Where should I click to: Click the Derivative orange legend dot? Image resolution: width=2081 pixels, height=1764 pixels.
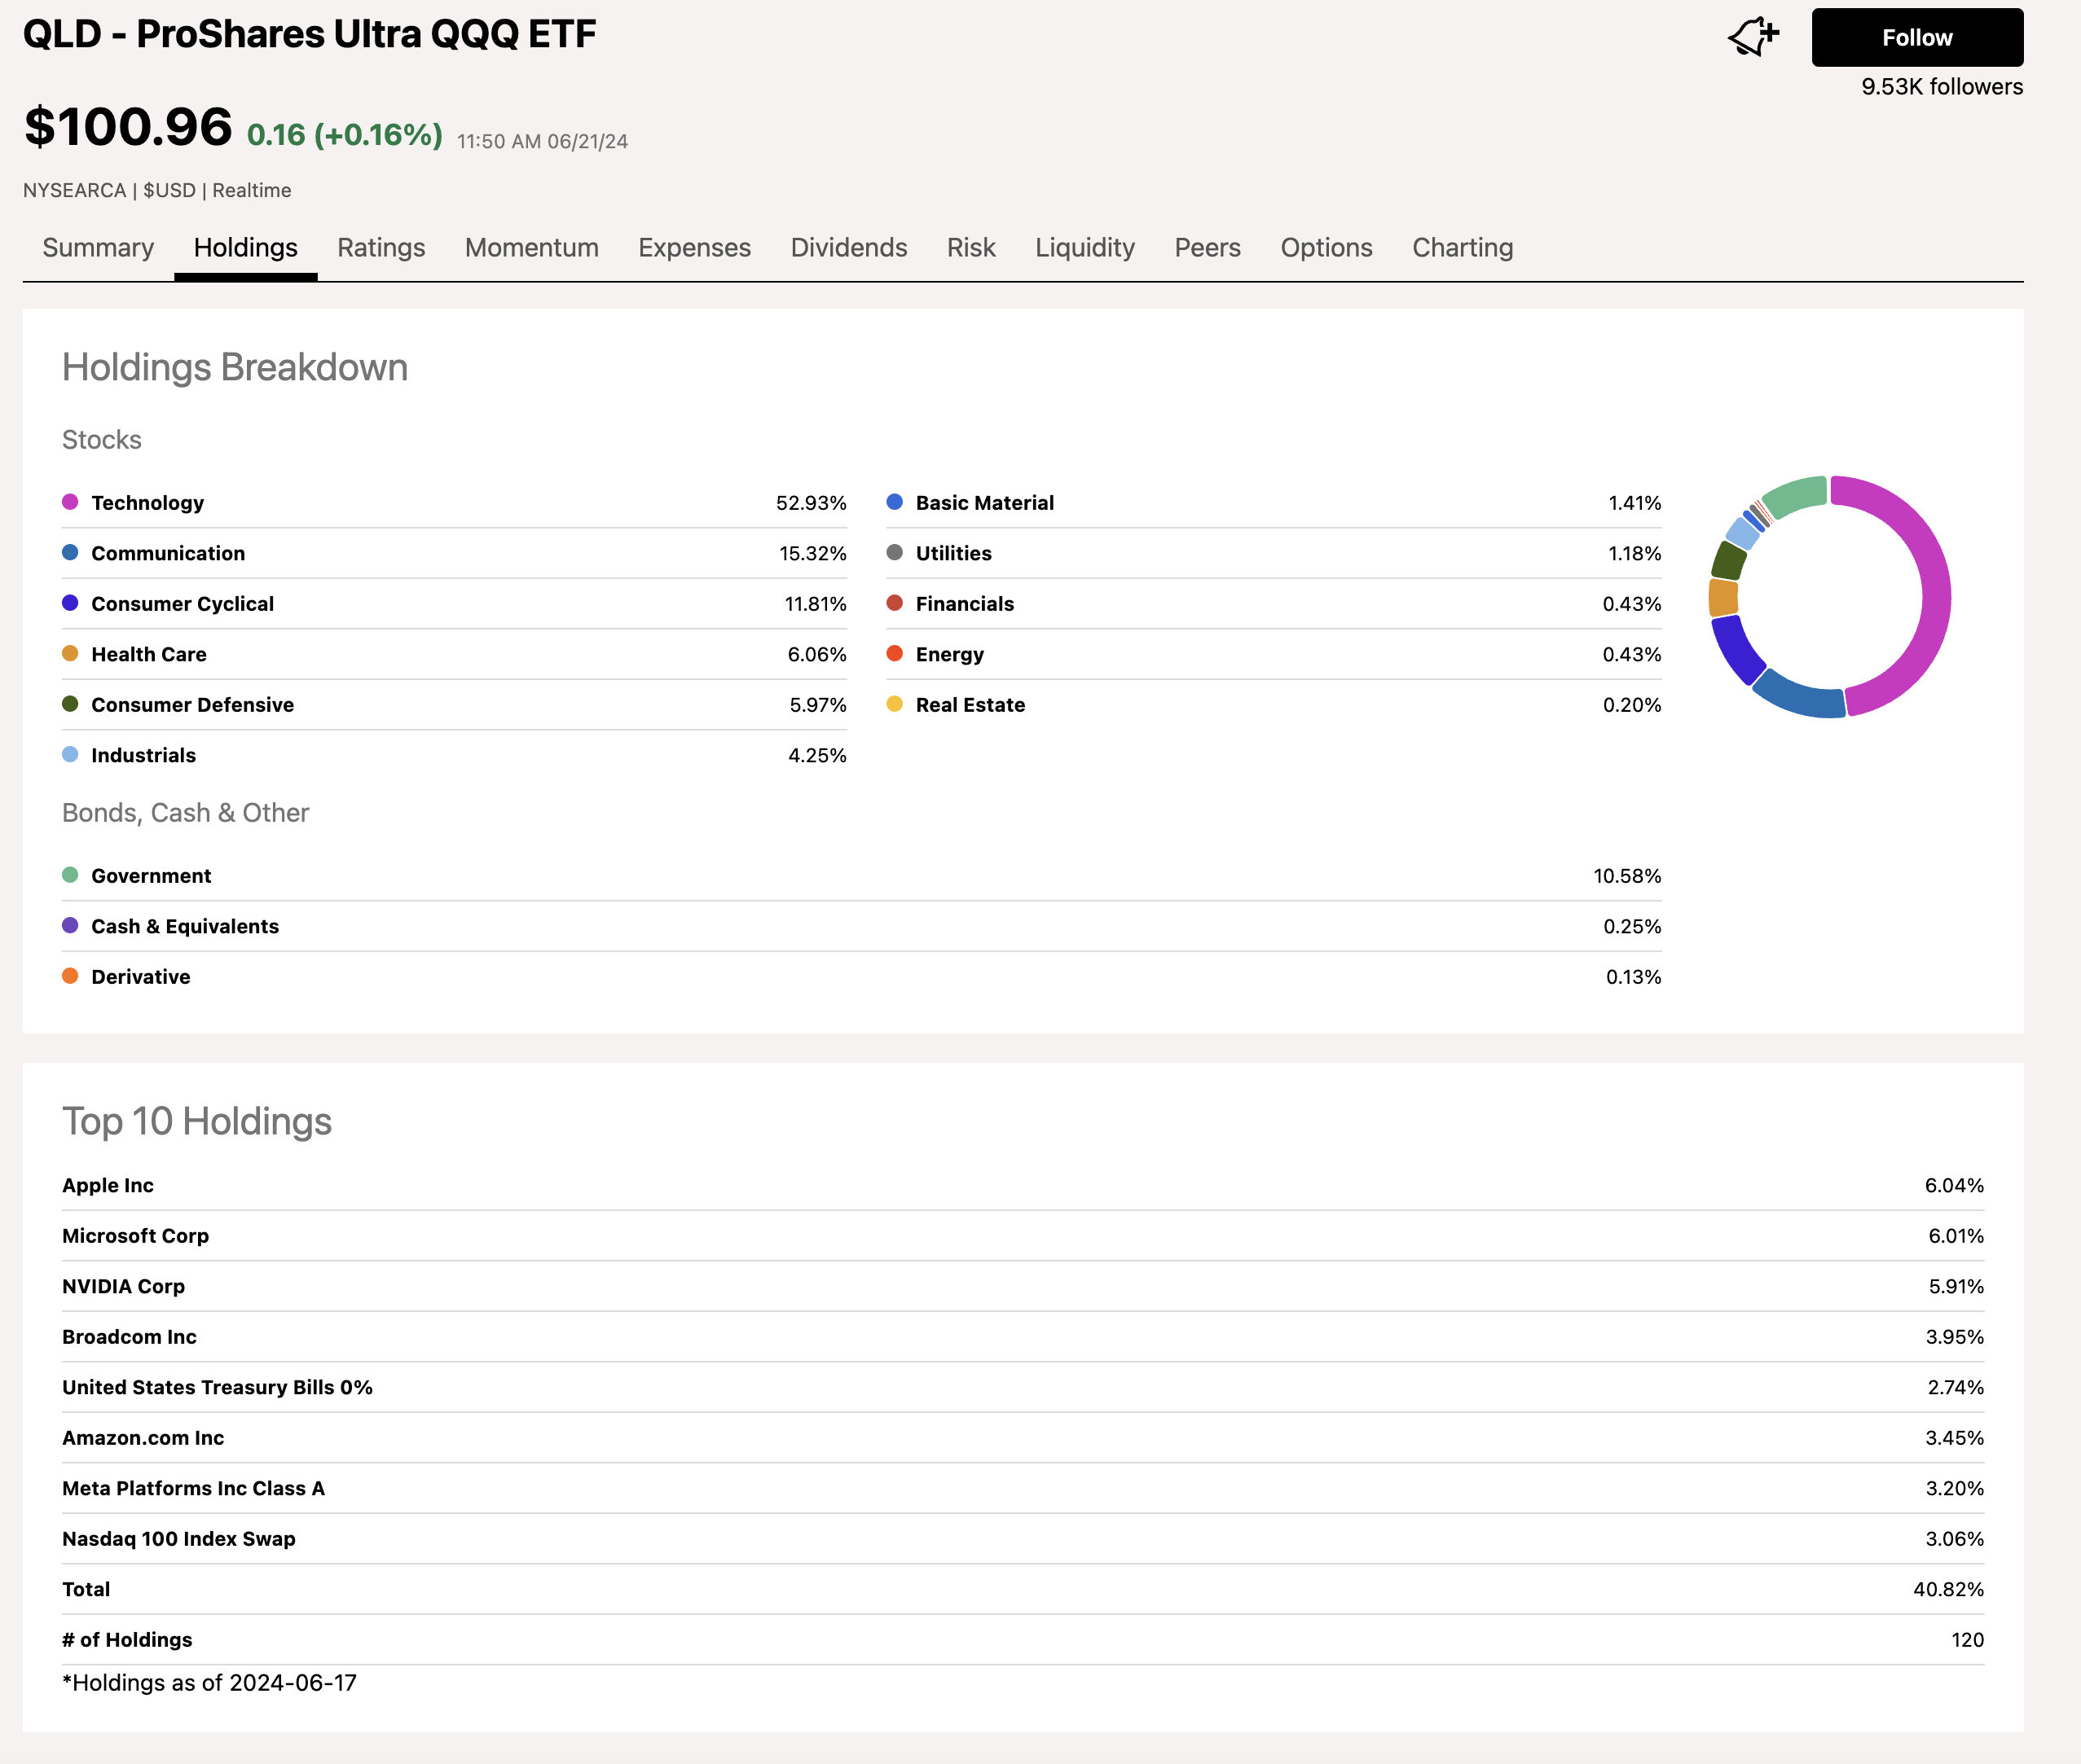70,976
